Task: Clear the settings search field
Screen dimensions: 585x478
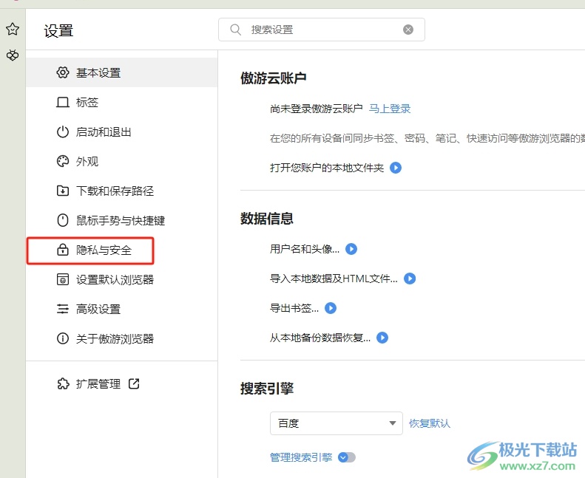Action: pos(408,30)
